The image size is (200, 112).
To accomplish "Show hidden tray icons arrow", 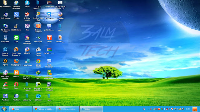I will (148, 109).
